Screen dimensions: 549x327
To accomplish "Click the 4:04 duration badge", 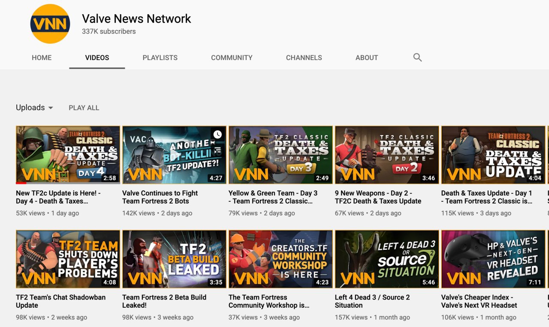I will click(x=535, y=178).
